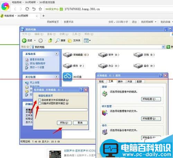Viewport: 173px width, 158px height.
Task: Click the green 后退 back button
Action: click(x=27, y=40)
